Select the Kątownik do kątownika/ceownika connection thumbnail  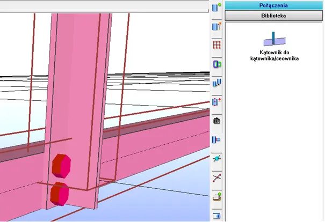275,39
